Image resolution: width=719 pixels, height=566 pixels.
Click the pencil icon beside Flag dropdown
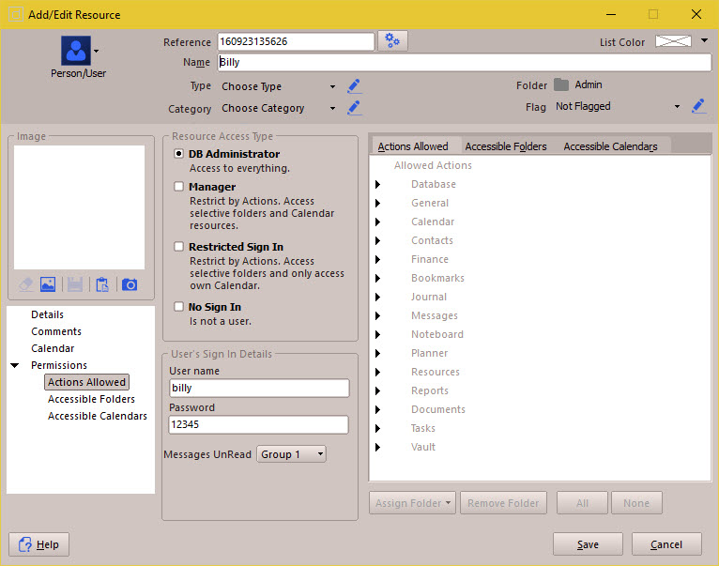[x=698, y=106]
